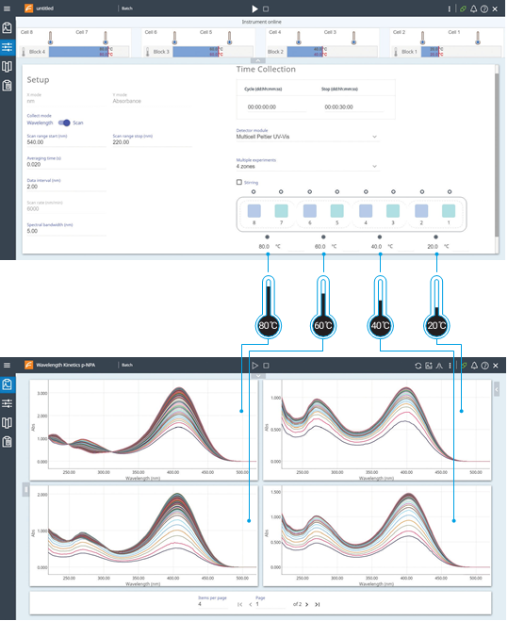The image size is (508, 621).
Task: Click peak icon in Wavelength Kinetics toolbar
Action: [x=439, y=366]
